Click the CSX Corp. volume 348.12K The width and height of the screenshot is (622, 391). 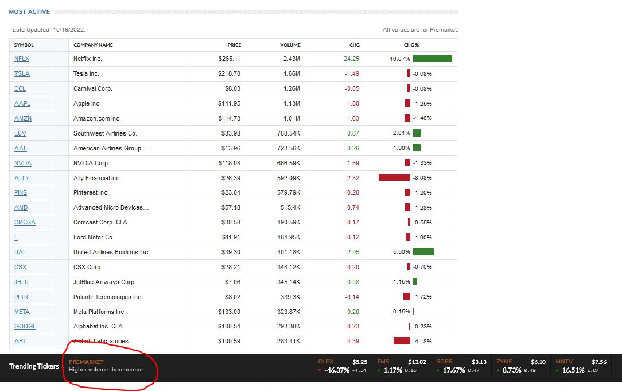pos(289,267)
